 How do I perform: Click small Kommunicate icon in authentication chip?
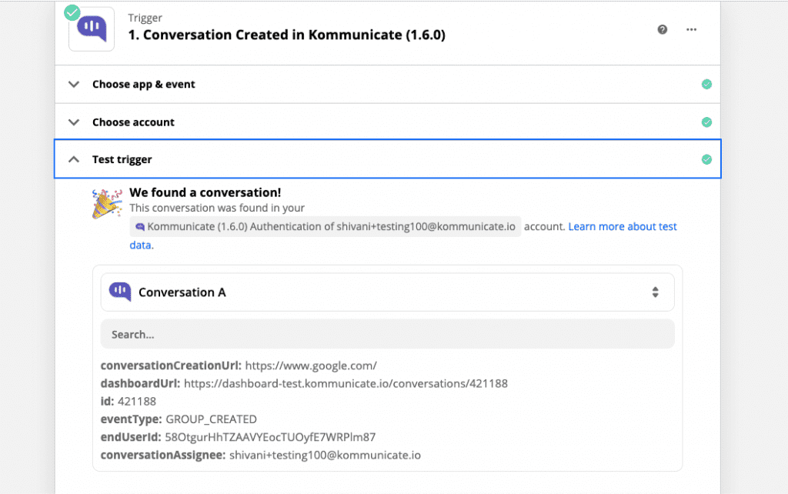pyautogui.click(x=140, y=227)
